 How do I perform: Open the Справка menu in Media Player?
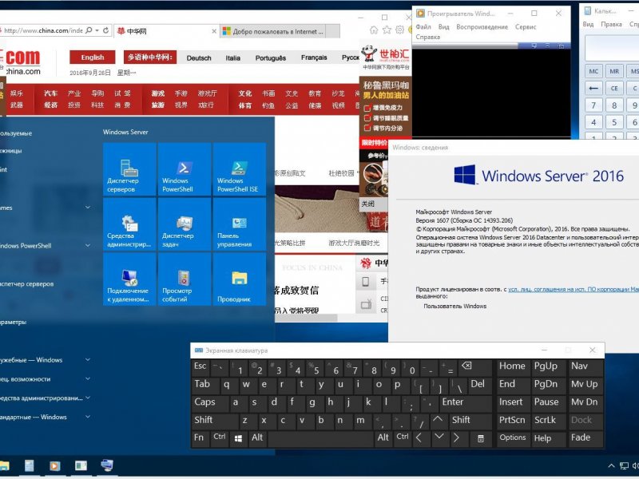(428, 37)
